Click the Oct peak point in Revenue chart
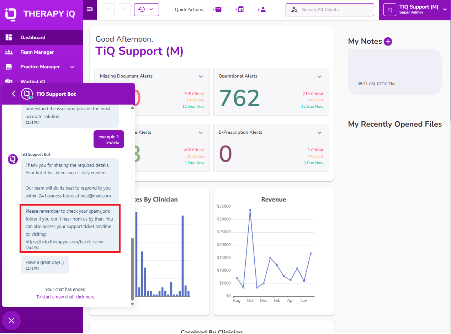The image size is (451, 334). coord(250,210)
